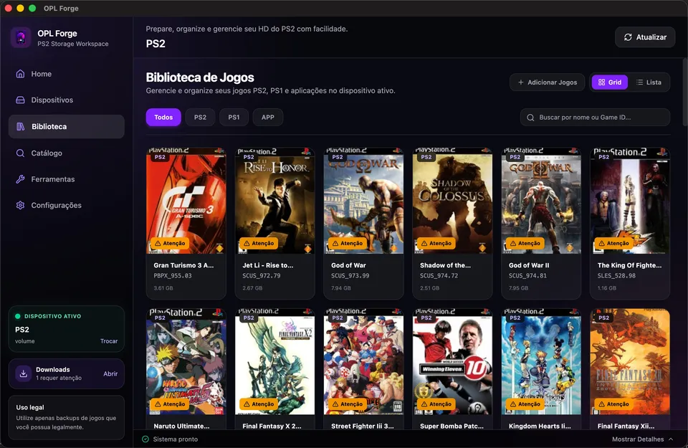Click the PBPX_955.03 game ID text
The height and width of the screenshot is (448, 688).
173,276
